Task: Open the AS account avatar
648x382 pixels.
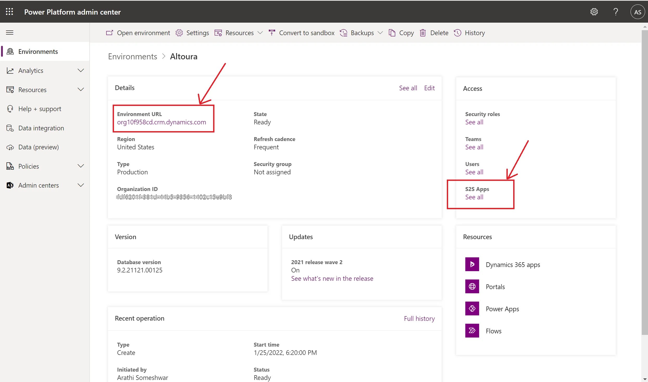Action: (x=638, y=12)
